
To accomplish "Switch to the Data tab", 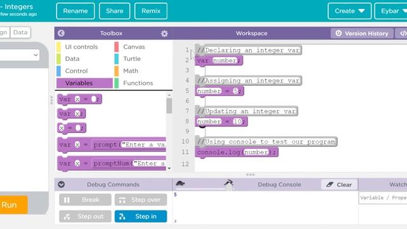I will 20,32.
